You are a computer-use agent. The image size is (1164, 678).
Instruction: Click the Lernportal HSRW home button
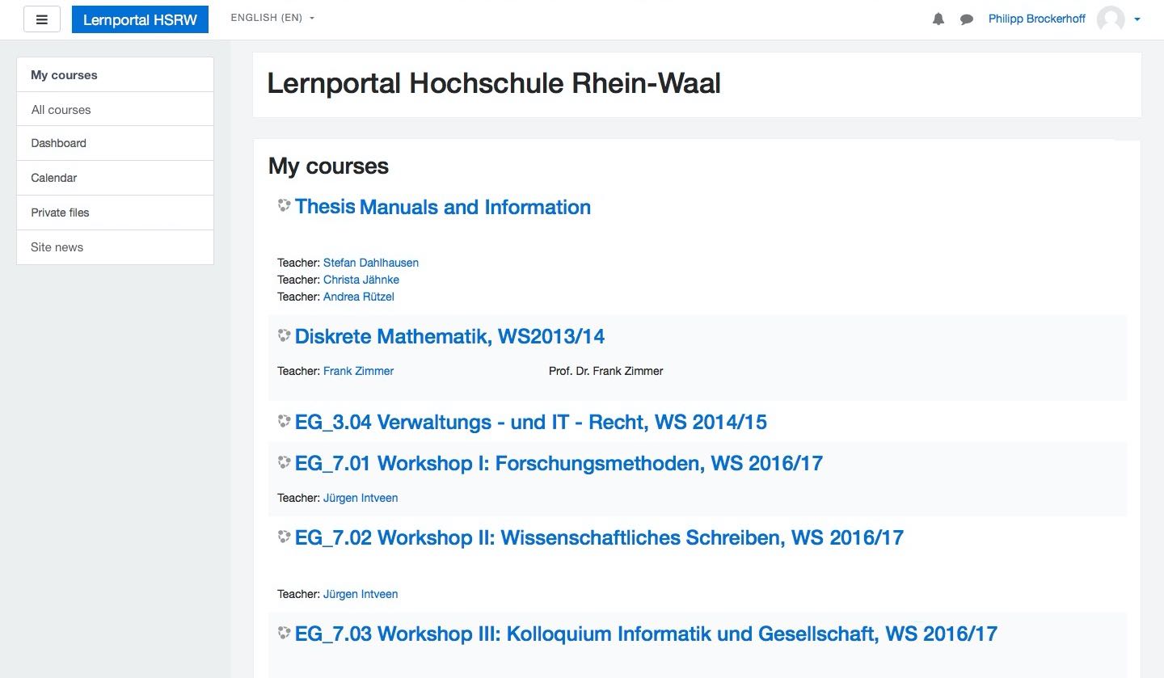pyautogui.click(x=140, y=20)
